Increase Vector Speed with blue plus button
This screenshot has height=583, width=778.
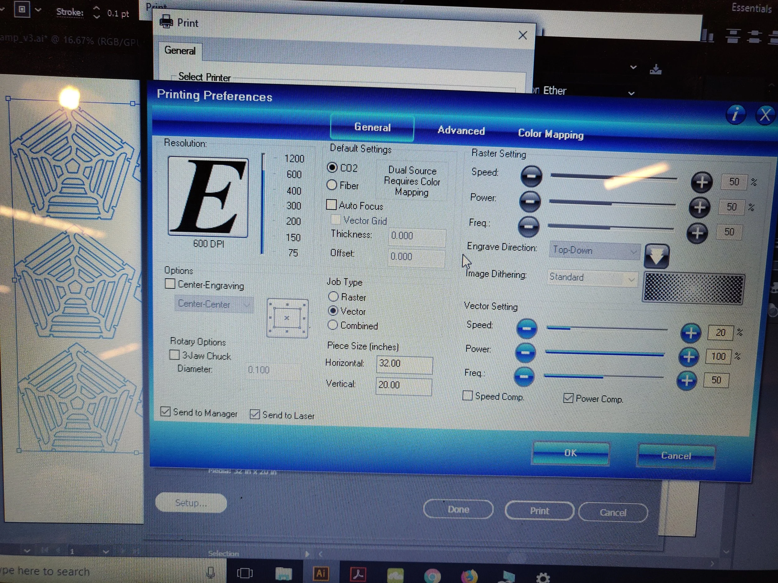(691, 333)
